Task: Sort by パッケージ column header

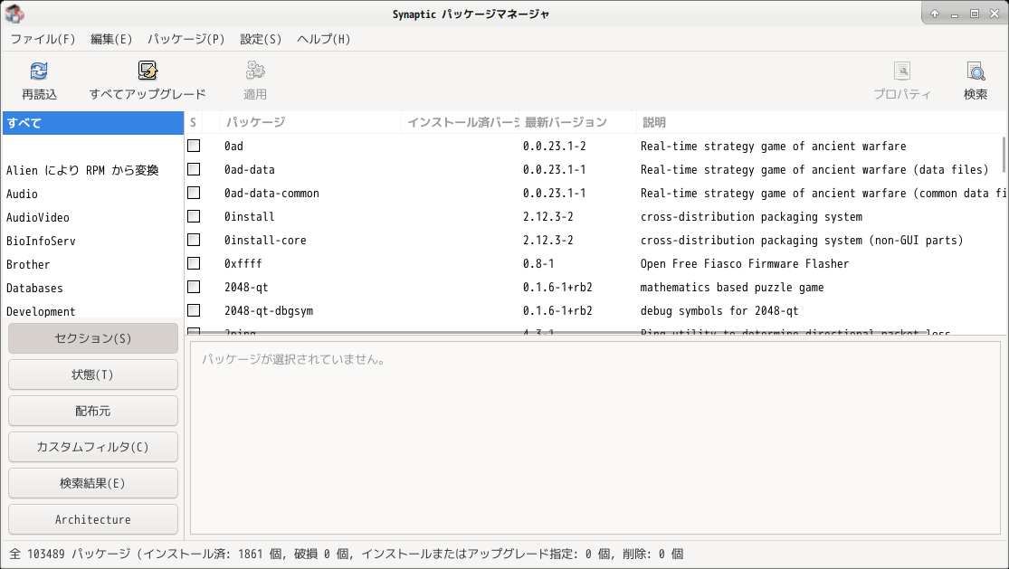Action: tap(310, 122)
